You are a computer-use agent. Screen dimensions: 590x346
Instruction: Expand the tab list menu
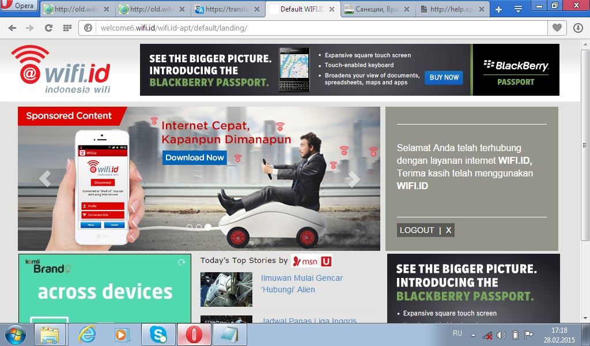tap(517, 9)
